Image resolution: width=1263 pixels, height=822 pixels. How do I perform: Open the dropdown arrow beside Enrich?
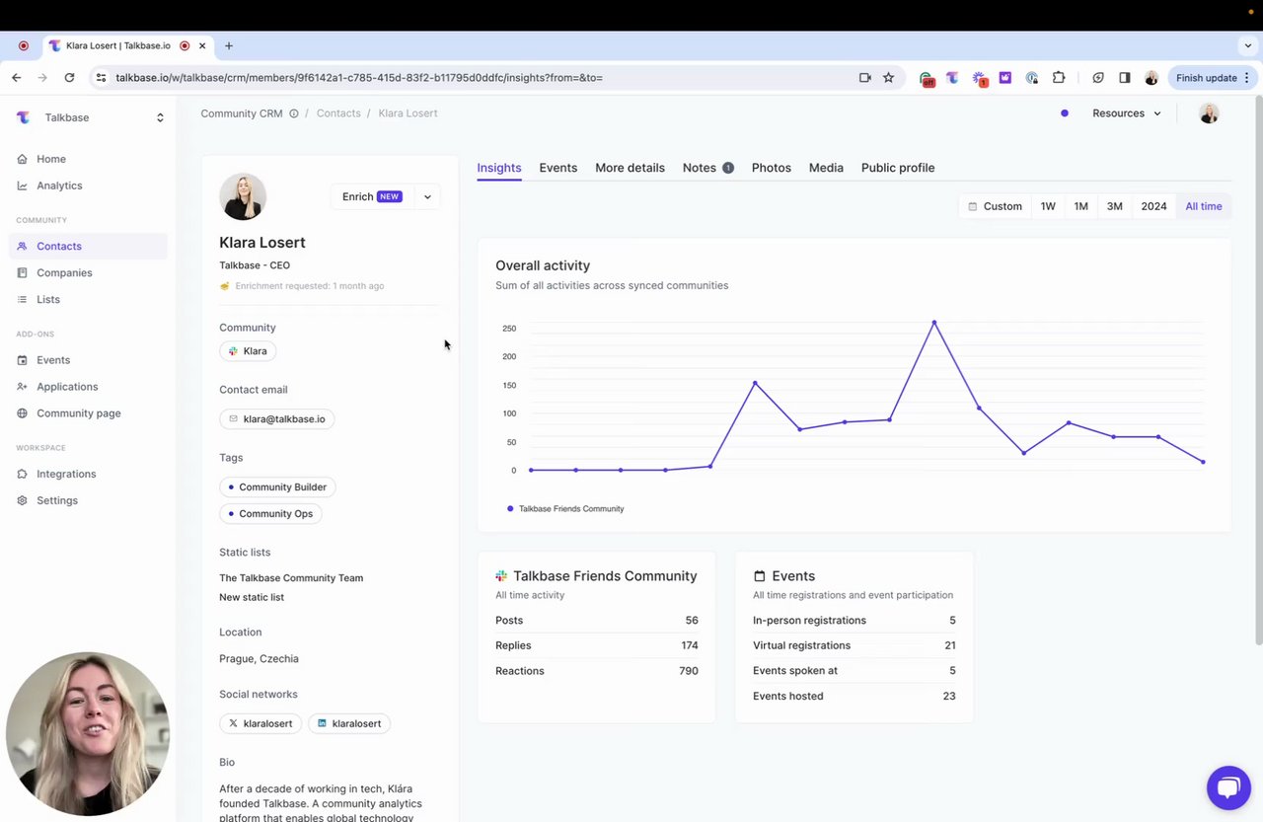[427, 196]
